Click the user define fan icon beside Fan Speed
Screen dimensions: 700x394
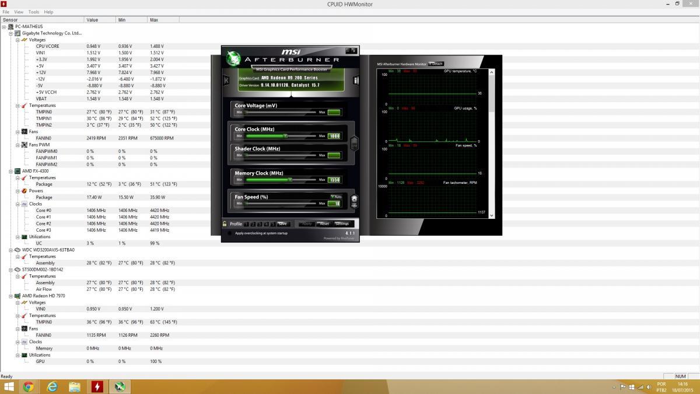point(353,201)
